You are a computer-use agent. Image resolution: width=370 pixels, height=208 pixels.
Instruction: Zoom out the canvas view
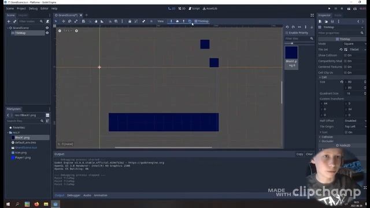60,31
